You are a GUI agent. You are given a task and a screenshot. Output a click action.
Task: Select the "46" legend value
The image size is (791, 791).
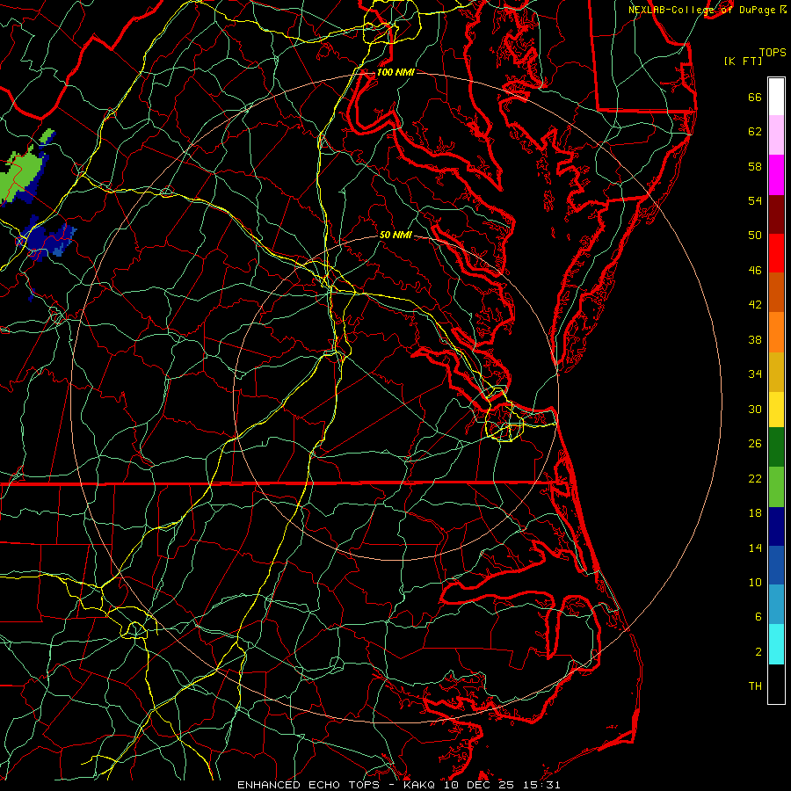(x=755, y=271)
